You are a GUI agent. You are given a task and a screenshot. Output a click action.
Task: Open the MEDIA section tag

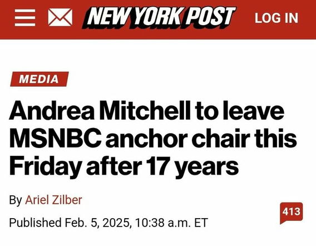[x=39, y=79]
